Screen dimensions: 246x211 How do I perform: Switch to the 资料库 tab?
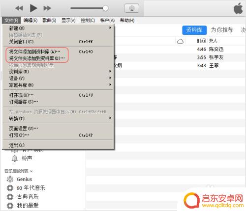[194, 30]
